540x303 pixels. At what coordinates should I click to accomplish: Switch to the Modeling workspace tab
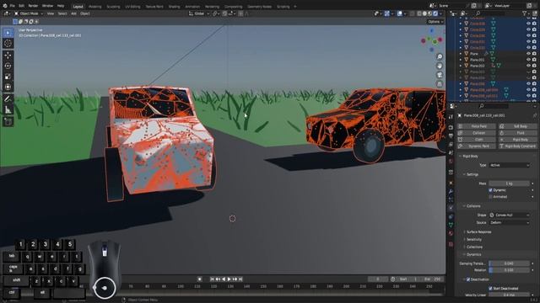pos(94,7)
